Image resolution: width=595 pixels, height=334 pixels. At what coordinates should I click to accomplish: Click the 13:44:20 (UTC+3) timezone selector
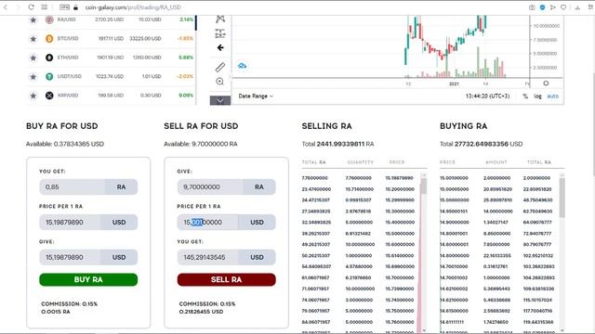(x=487, y=96)
